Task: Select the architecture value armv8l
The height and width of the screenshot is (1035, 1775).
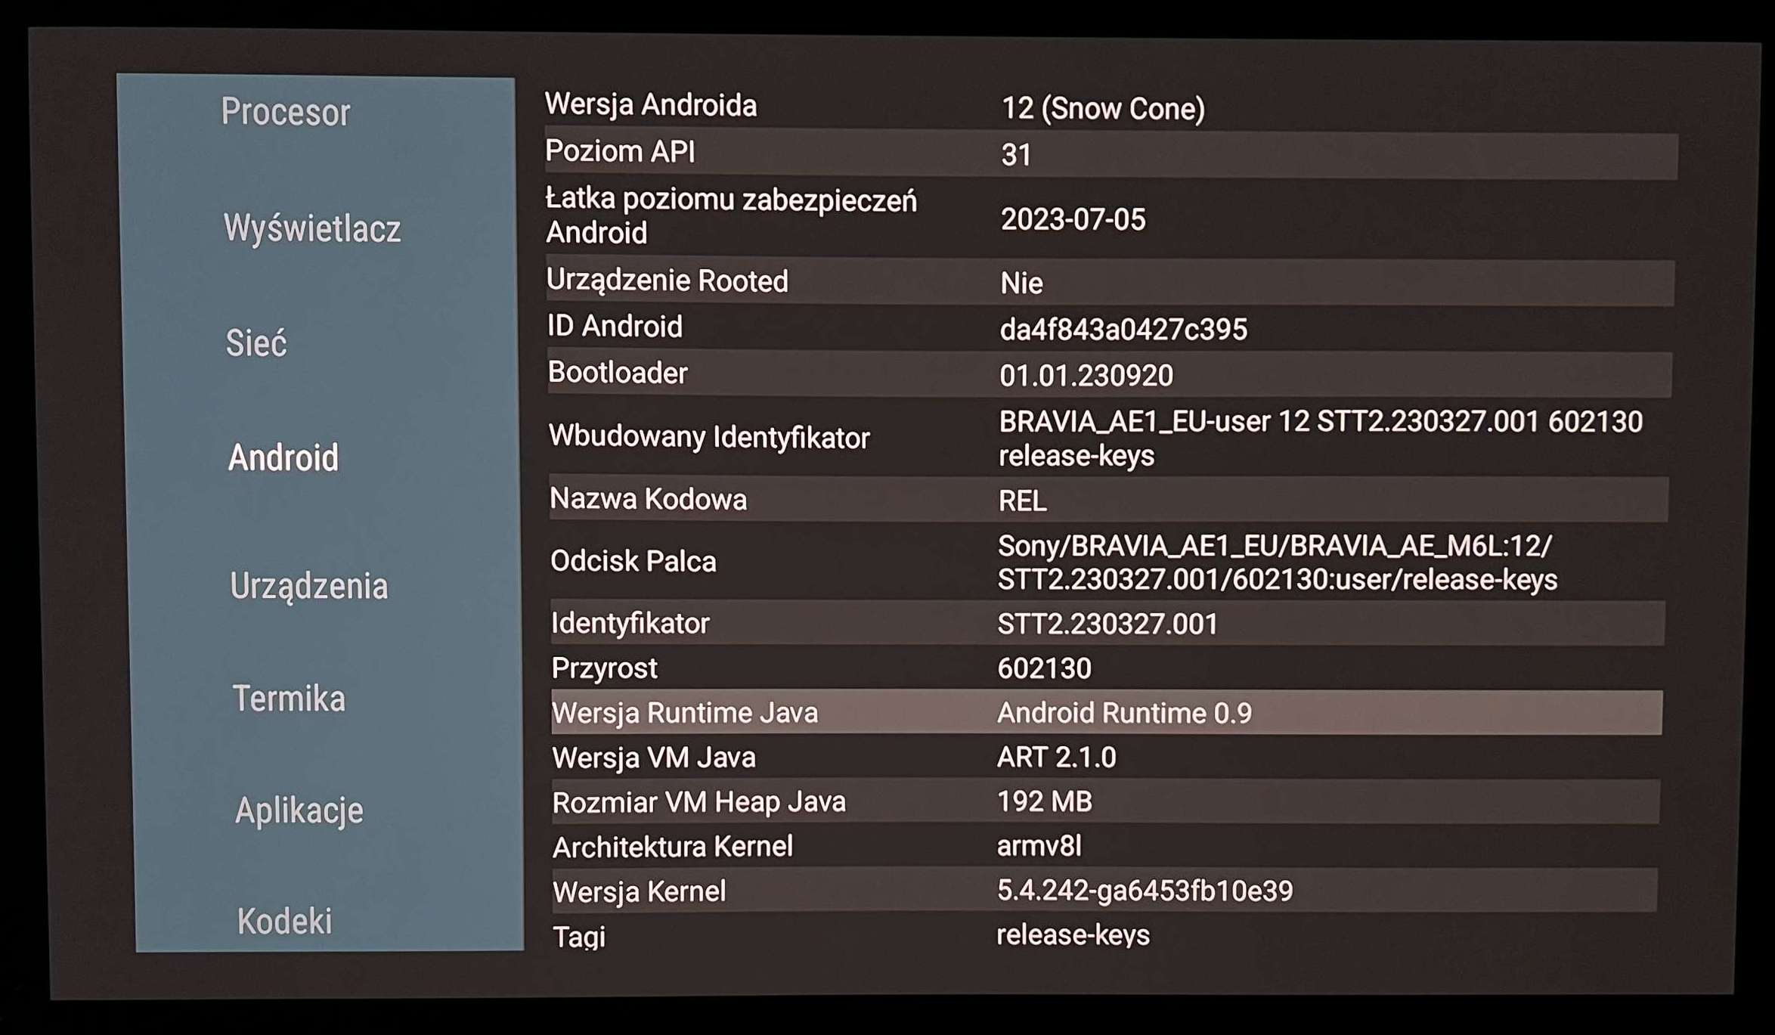Action: pyautogui.click(x=1039, y=846)
